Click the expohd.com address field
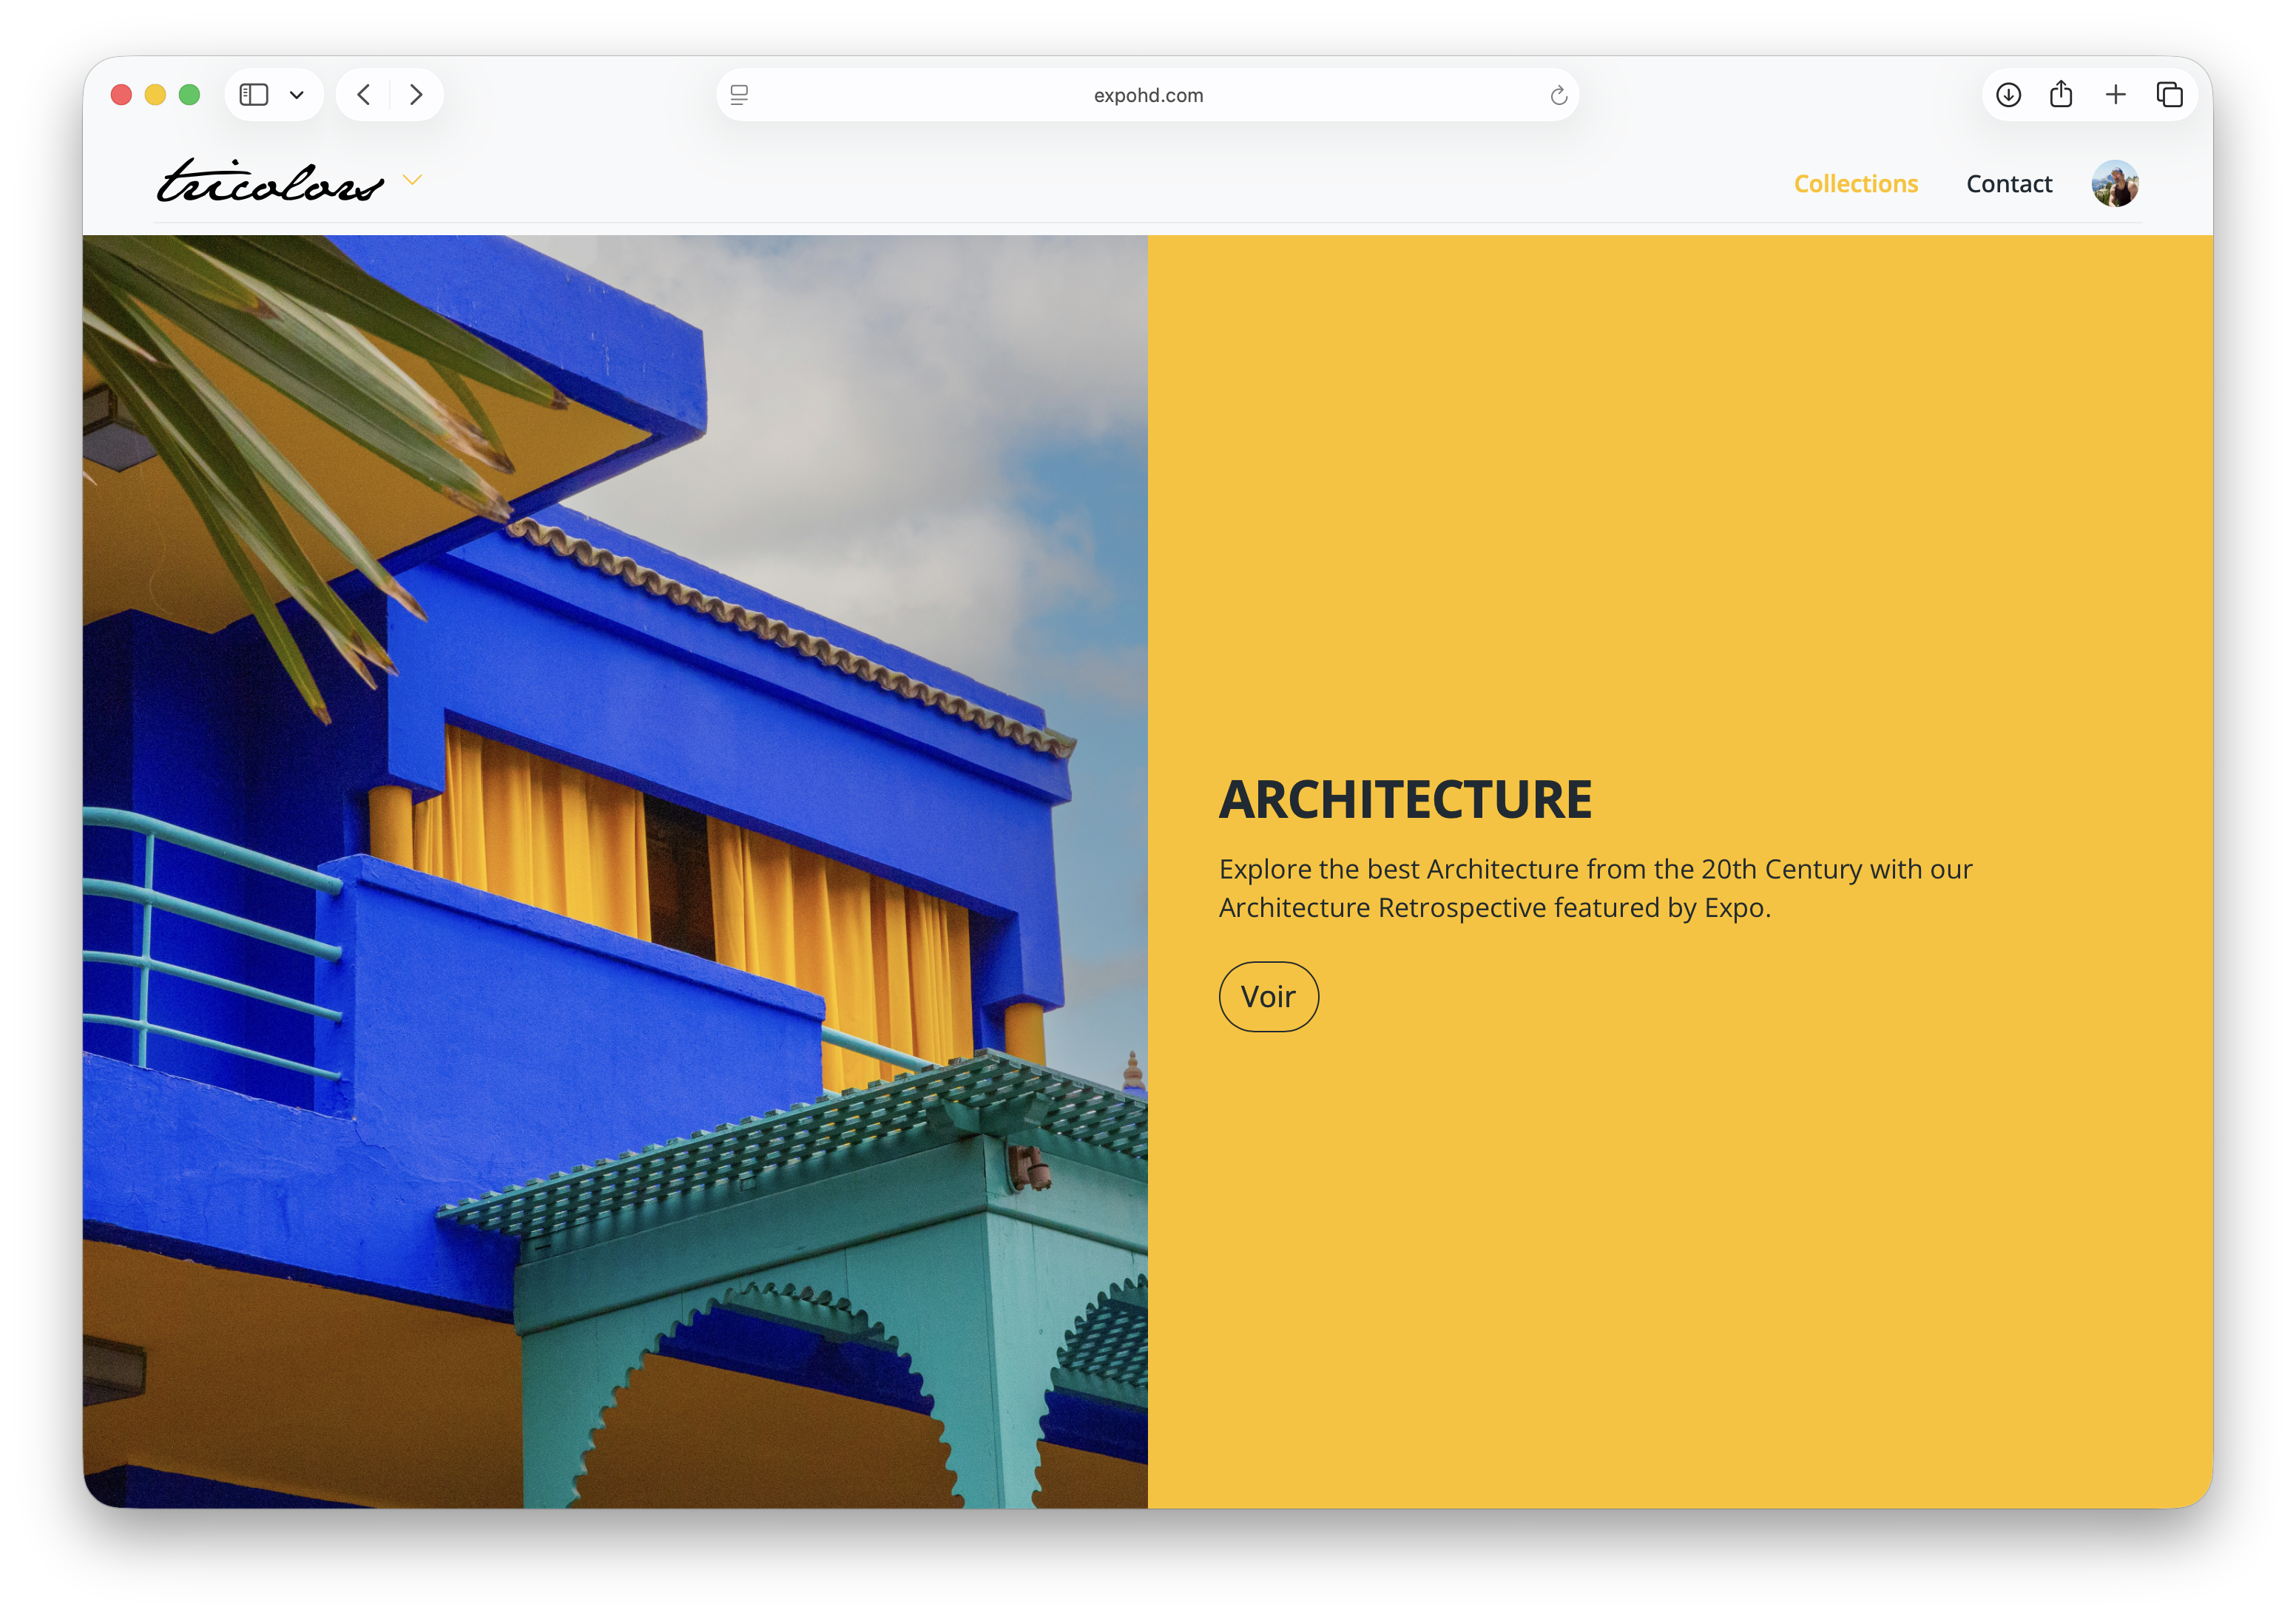Image resolution: width=2296 pixels, height=1618 pixels. (x=1147, y=95)
